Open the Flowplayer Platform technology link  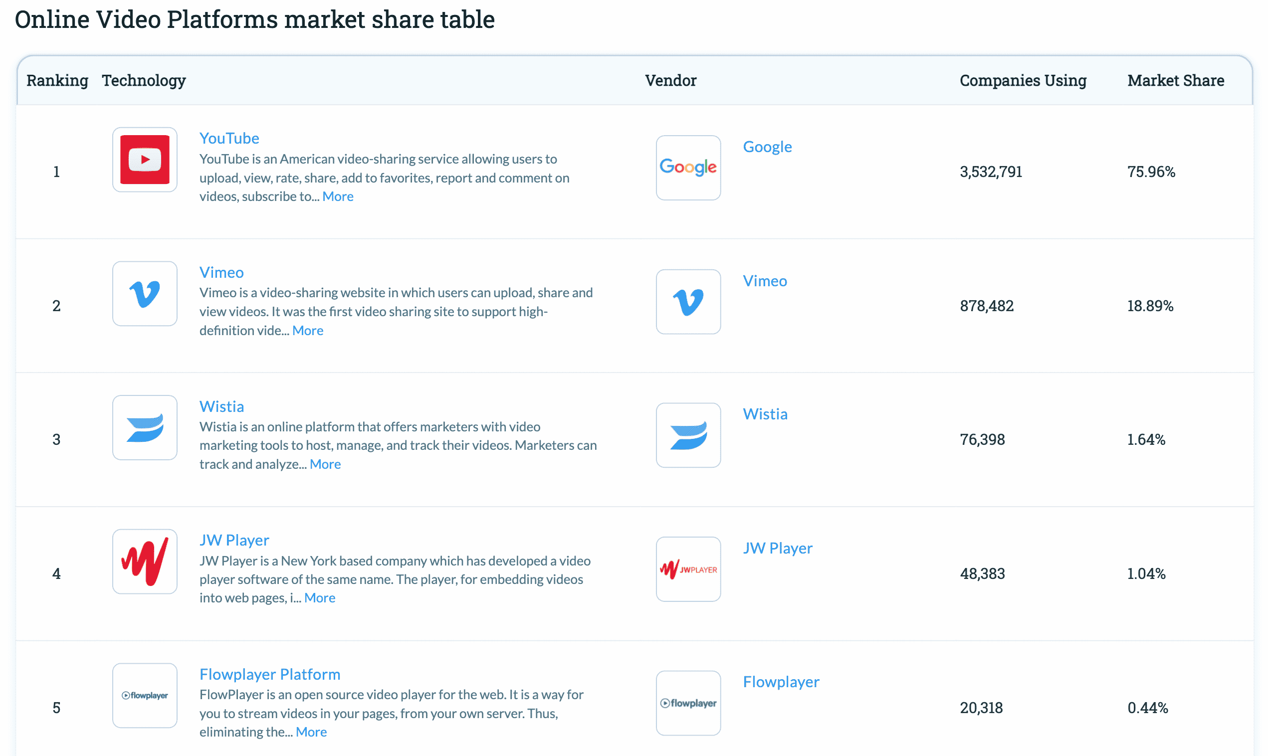coord(269,674)
